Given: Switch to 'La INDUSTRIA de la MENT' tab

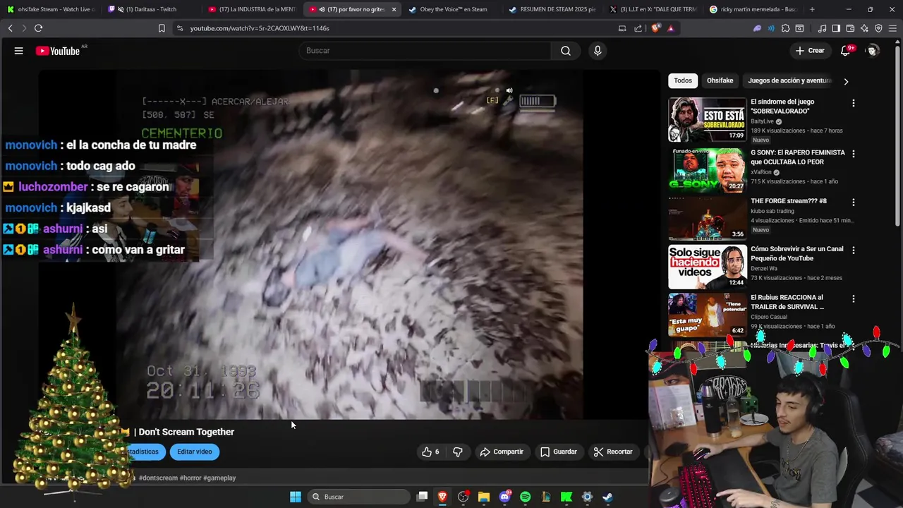Looking at the screenshot, I should tap(253, 9).
